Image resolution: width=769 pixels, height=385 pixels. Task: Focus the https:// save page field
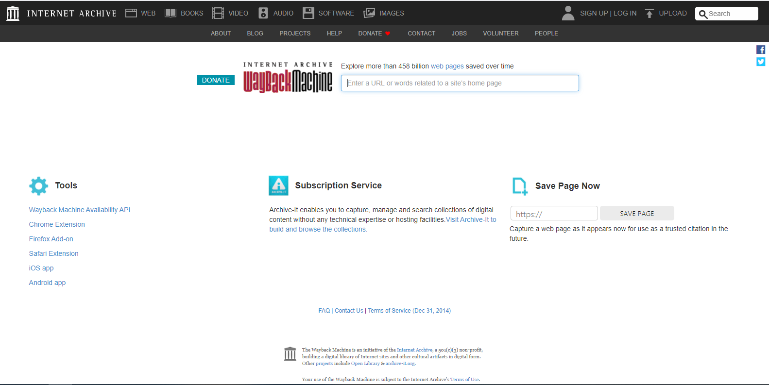(x=554, y=214)
